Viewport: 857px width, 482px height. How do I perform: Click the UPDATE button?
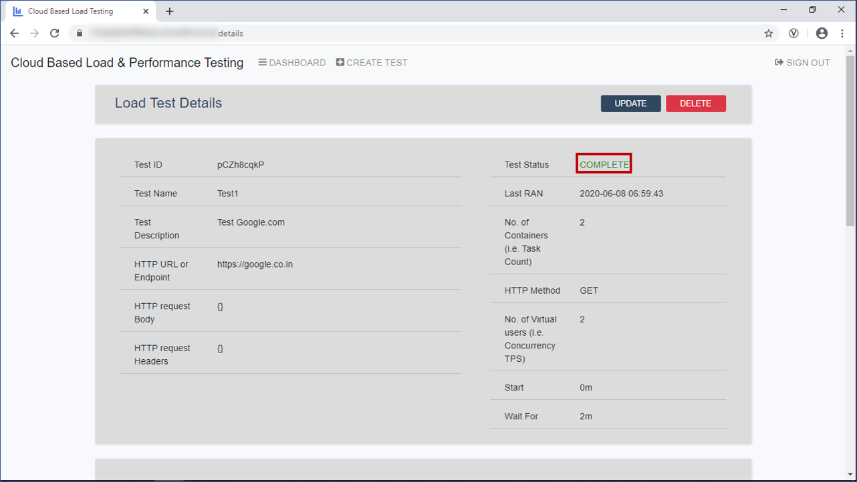point(630,103)
